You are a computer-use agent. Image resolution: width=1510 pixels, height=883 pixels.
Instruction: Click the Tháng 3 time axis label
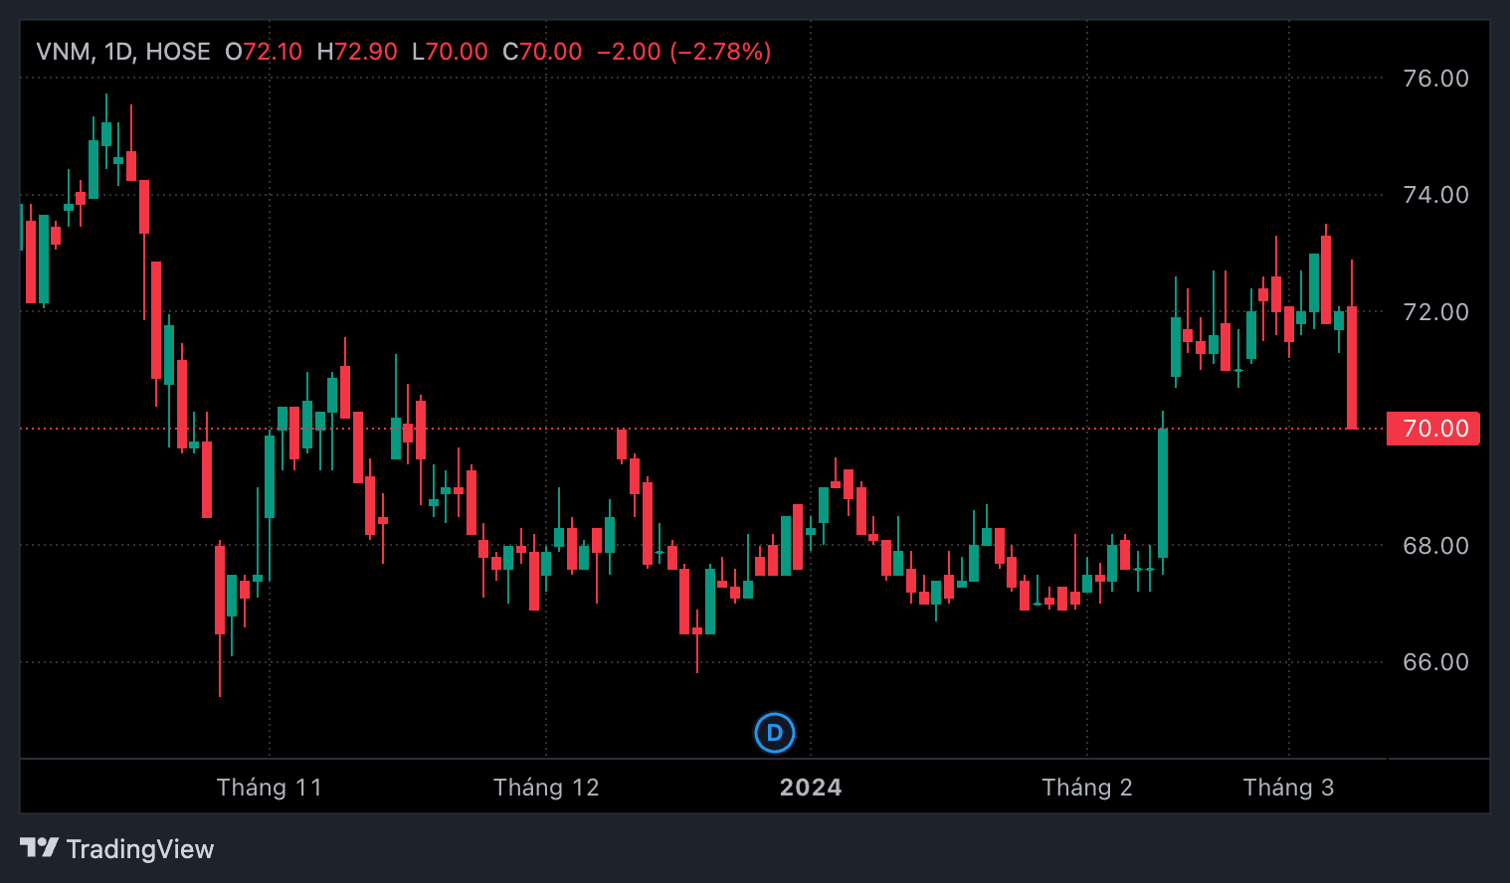pos(1288,788)
